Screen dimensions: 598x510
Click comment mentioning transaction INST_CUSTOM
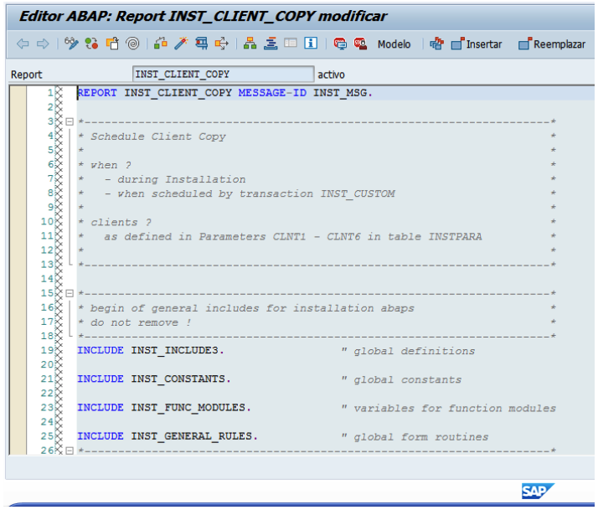click(250, 193)
